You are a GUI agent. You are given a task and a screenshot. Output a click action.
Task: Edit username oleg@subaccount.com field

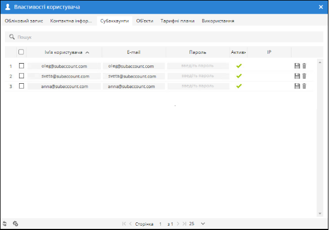pos(64,66)
